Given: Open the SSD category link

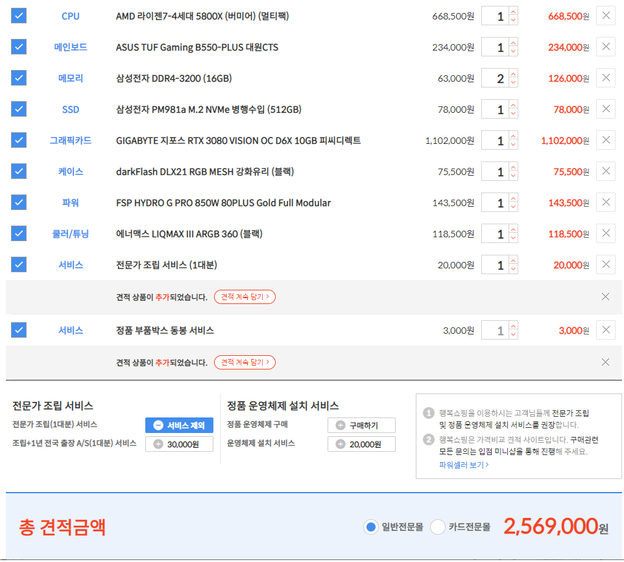Looking at the screenshot, I should point(71,110).
